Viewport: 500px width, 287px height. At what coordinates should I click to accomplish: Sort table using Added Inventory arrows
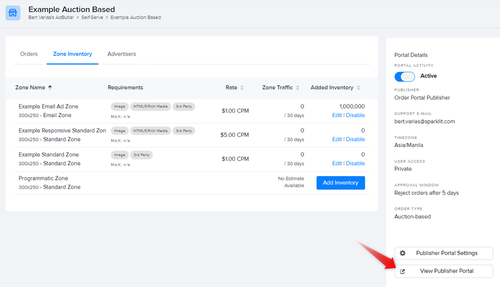(x=358, y=87)
